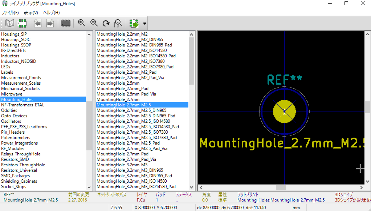371x211 pixels.
Task: Redraw the view with the refresh icon
Action: 106,23
